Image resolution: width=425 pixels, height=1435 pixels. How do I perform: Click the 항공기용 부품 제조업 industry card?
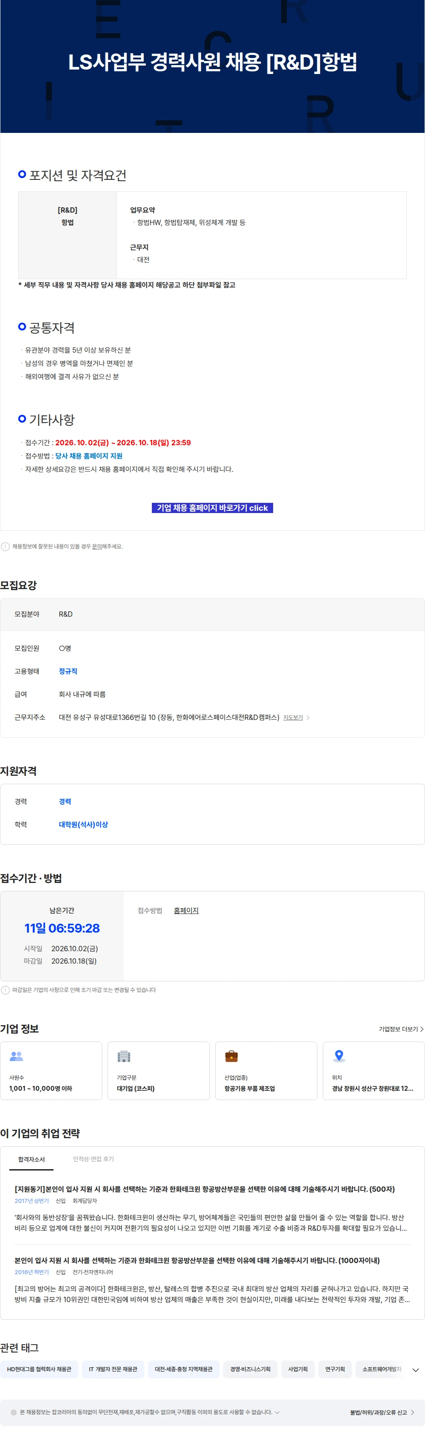click(x=266, y=1071)
